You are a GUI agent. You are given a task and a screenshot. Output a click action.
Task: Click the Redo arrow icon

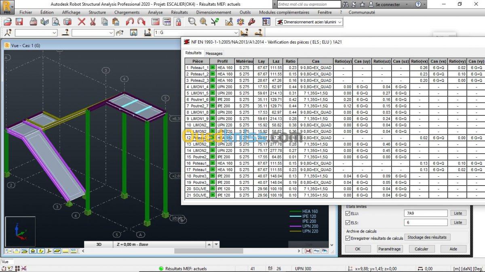point(141,22)
